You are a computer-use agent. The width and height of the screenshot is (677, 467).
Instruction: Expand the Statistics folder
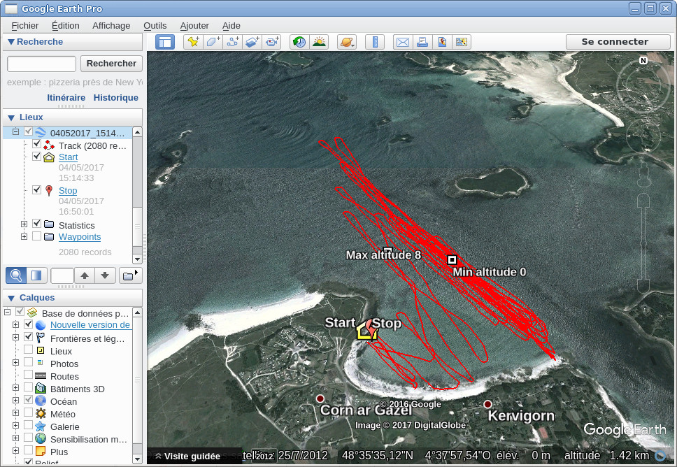coord(24,224)
